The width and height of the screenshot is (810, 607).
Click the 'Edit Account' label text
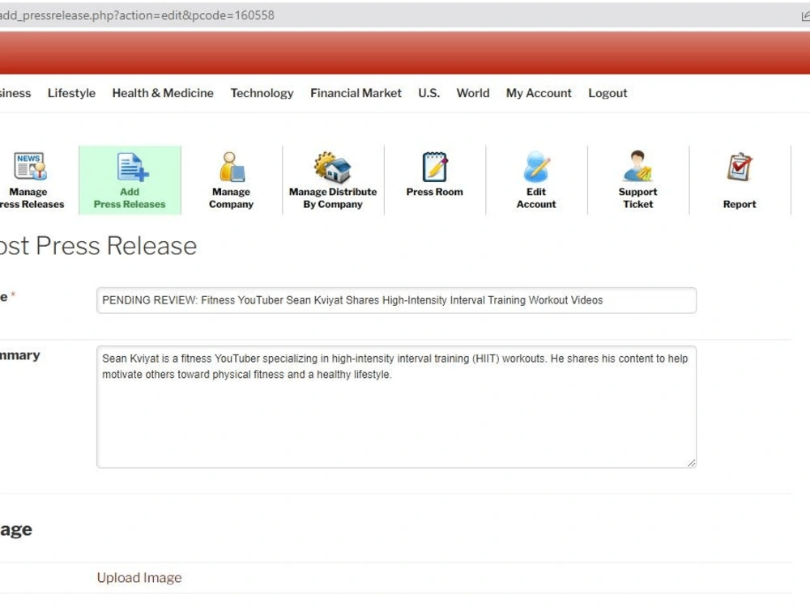point(536,197)
